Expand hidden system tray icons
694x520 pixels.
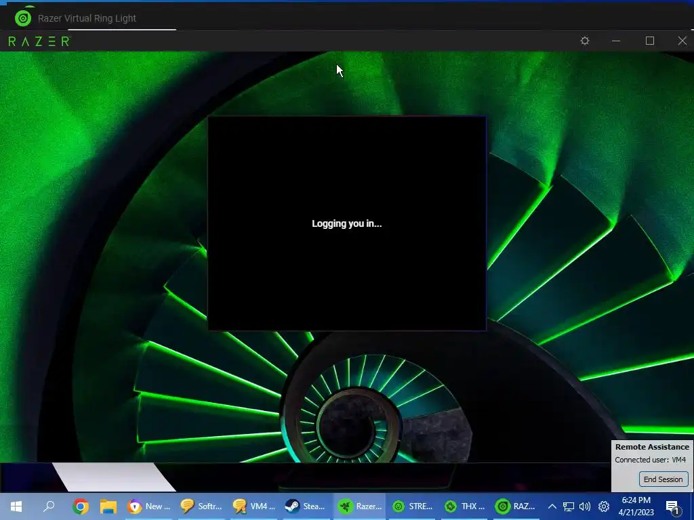pyautogui.click(x=552, y=506)
